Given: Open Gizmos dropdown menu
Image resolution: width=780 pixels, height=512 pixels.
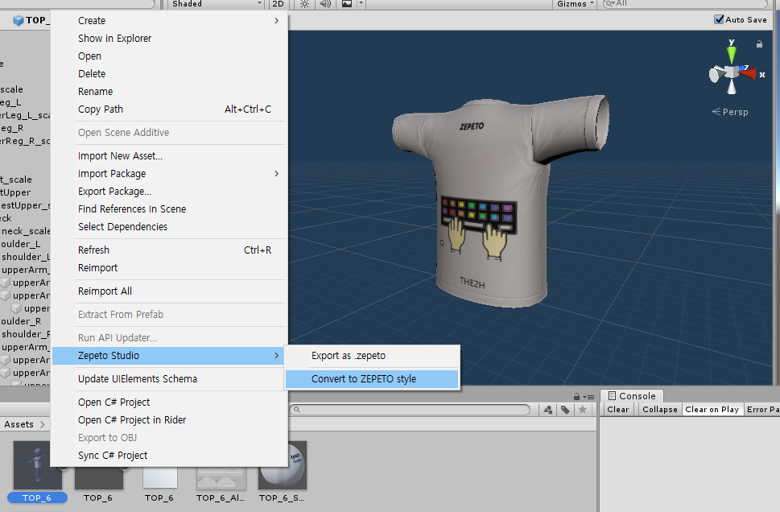Looking at the screenshot, I should coord(575,4).
